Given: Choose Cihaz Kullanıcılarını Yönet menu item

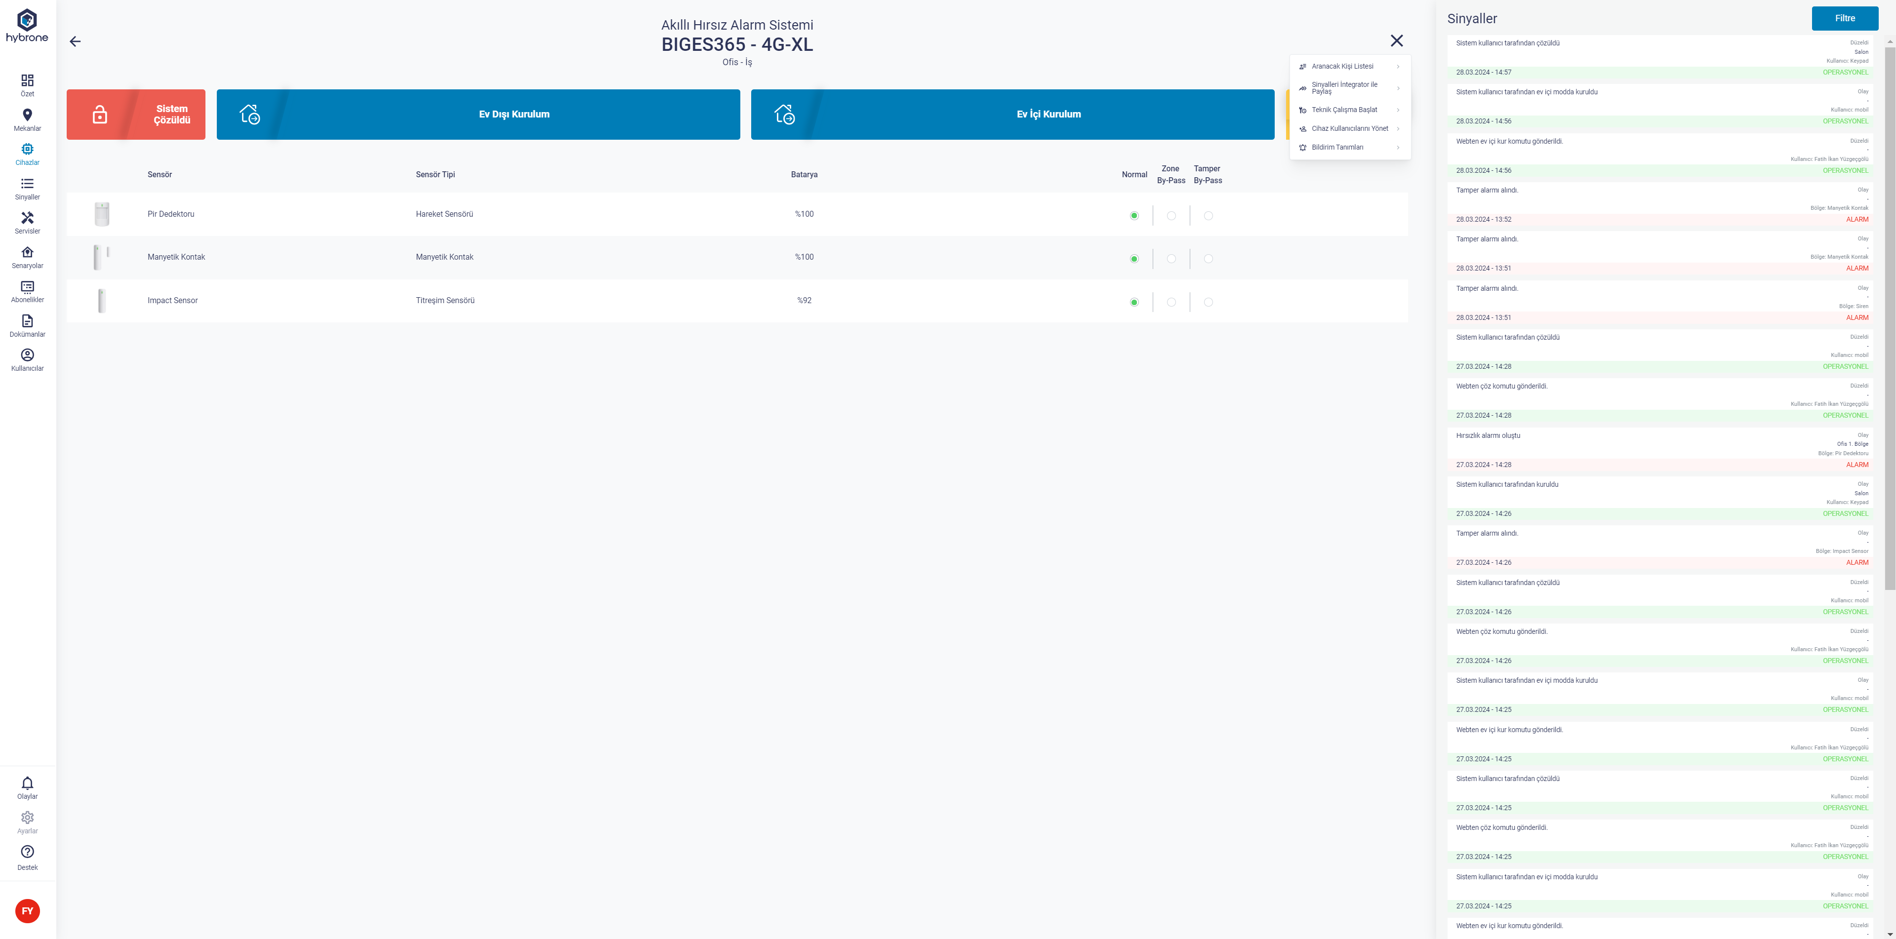Looking at the screenshot, I should pyautogui.click(x=1349, y=129).
